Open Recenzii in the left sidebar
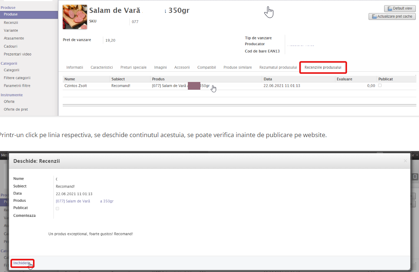This screenshot has width=419, height=272. click(11, 22)
